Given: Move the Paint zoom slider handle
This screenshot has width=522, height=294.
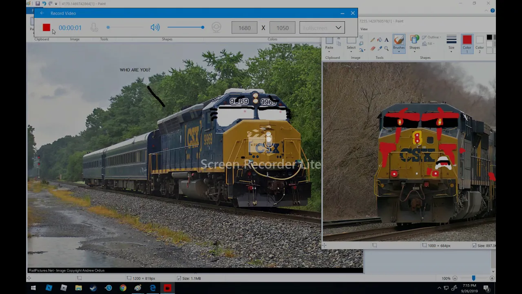Looking at the screenshot, I should (473, 278).
